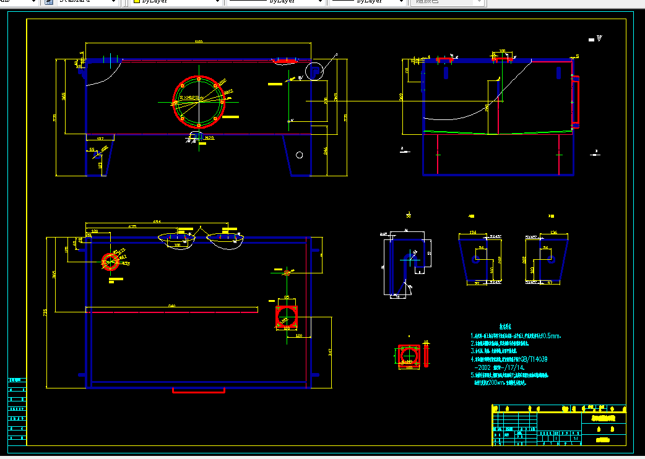Select the note line ending with 0.5mm
The width and height of the screenshot is (645, 459).
(x=516, y=336)
